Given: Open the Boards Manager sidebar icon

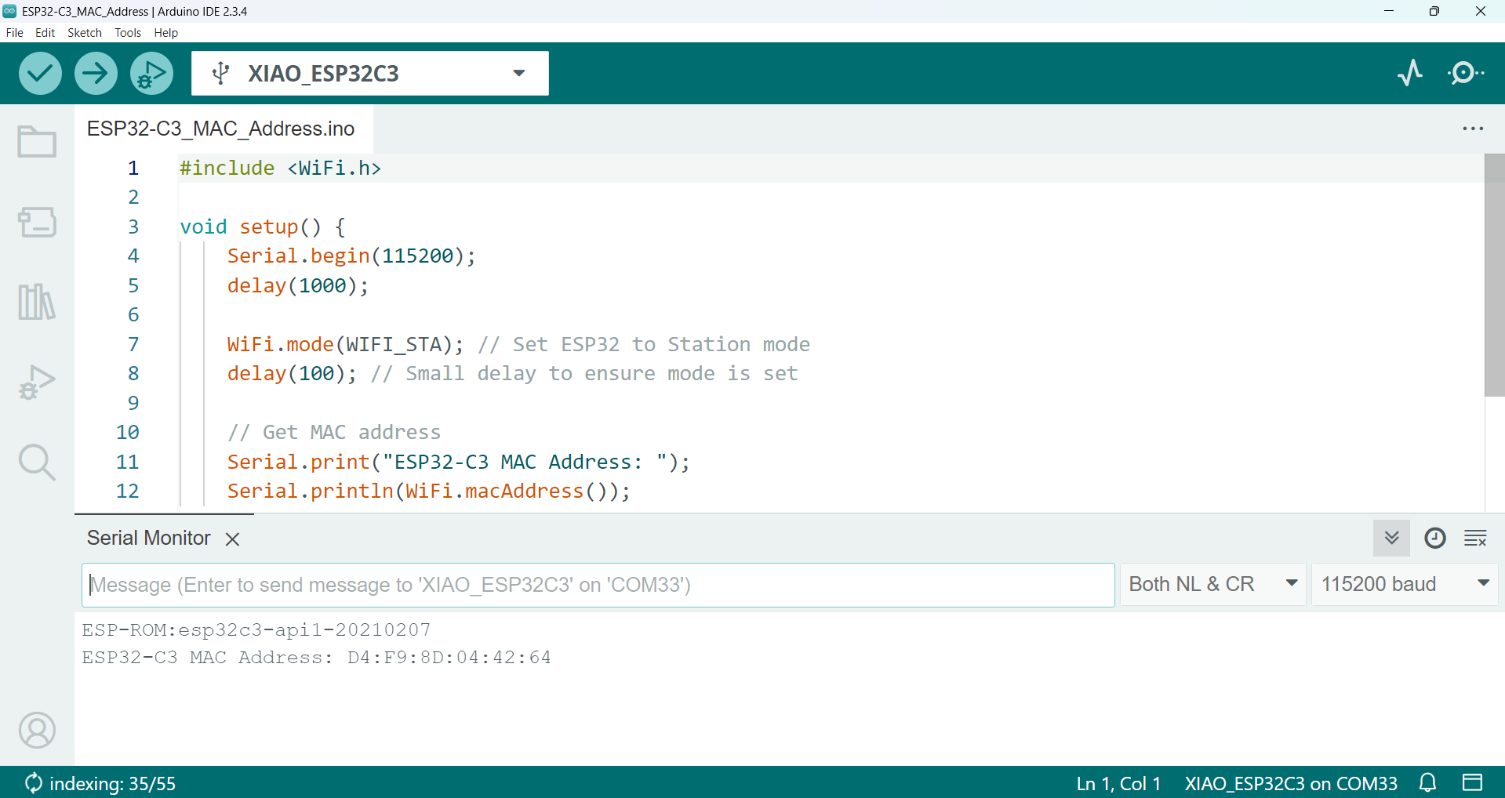Looking at the screenshot, I should 37,222.
